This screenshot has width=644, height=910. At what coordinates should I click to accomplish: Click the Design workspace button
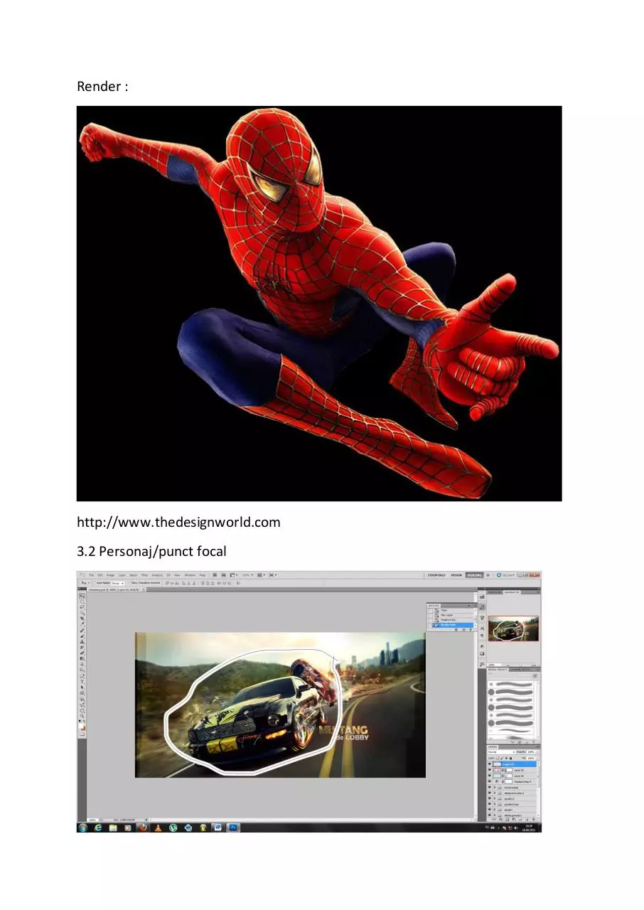coord(456,575)
